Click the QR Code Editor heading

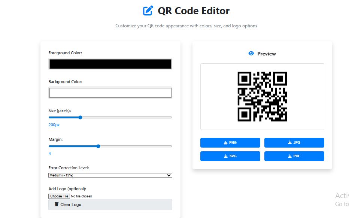tap(194, 11)
